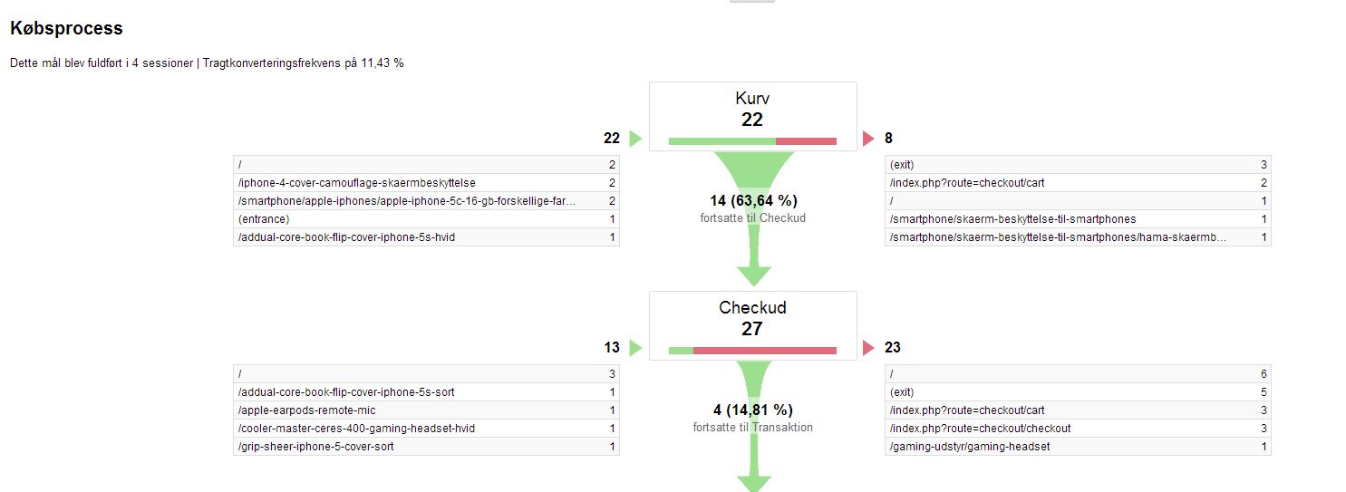1346x492 pixels.
Task: Click the Checkud green-red progress bar
Action: coord(752,351)
